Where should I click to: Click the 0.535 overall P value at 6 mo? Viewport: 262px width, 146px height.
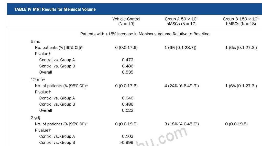pos(127,72)
